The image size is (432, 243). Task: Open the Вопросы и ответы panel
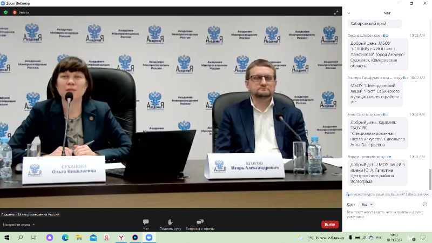[200, 224]
